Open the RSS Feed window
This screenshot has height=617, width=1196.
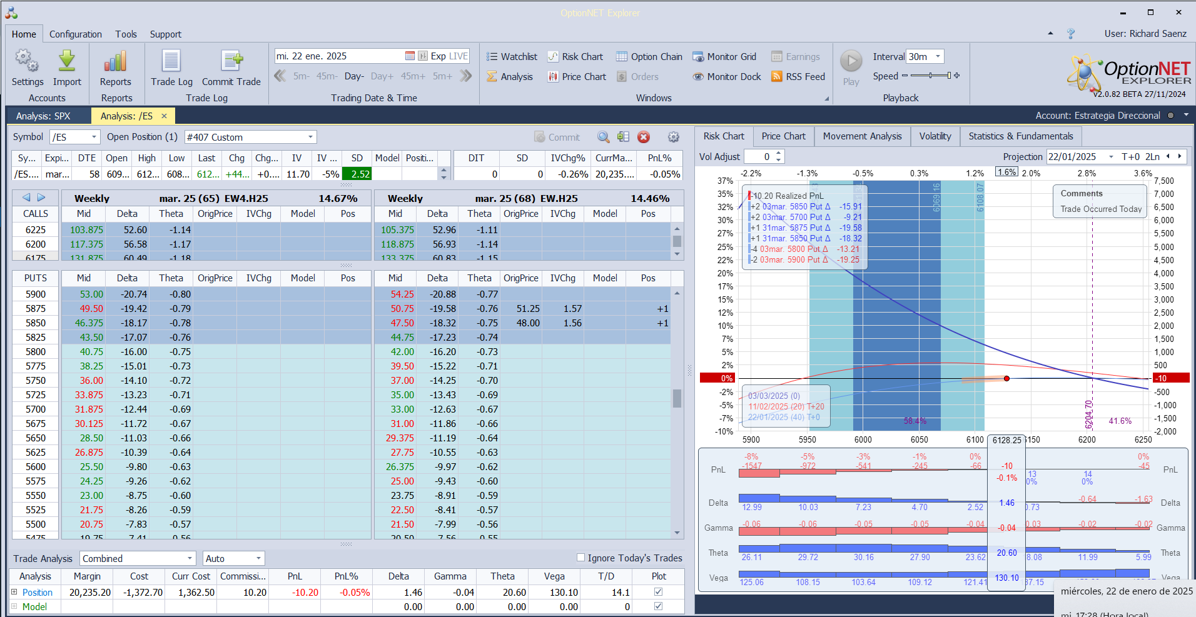click(x=798, y=77)
